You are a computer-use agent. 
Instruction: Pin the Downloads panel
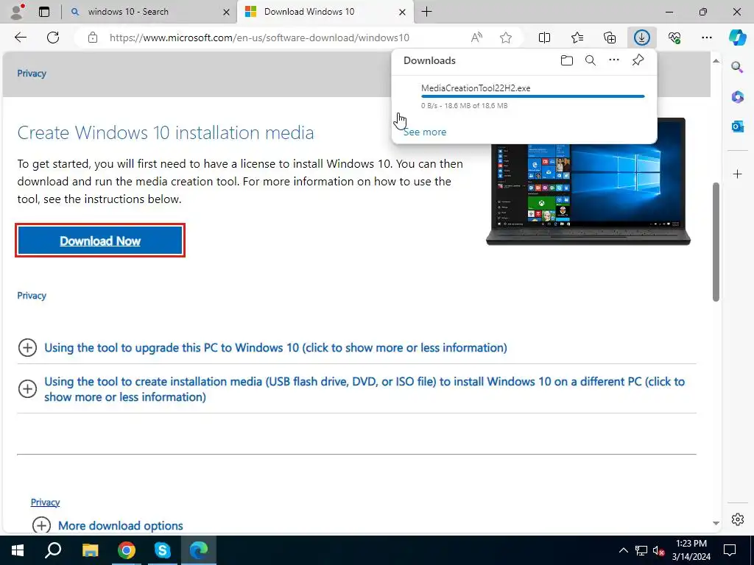click(x=638, y=60)
